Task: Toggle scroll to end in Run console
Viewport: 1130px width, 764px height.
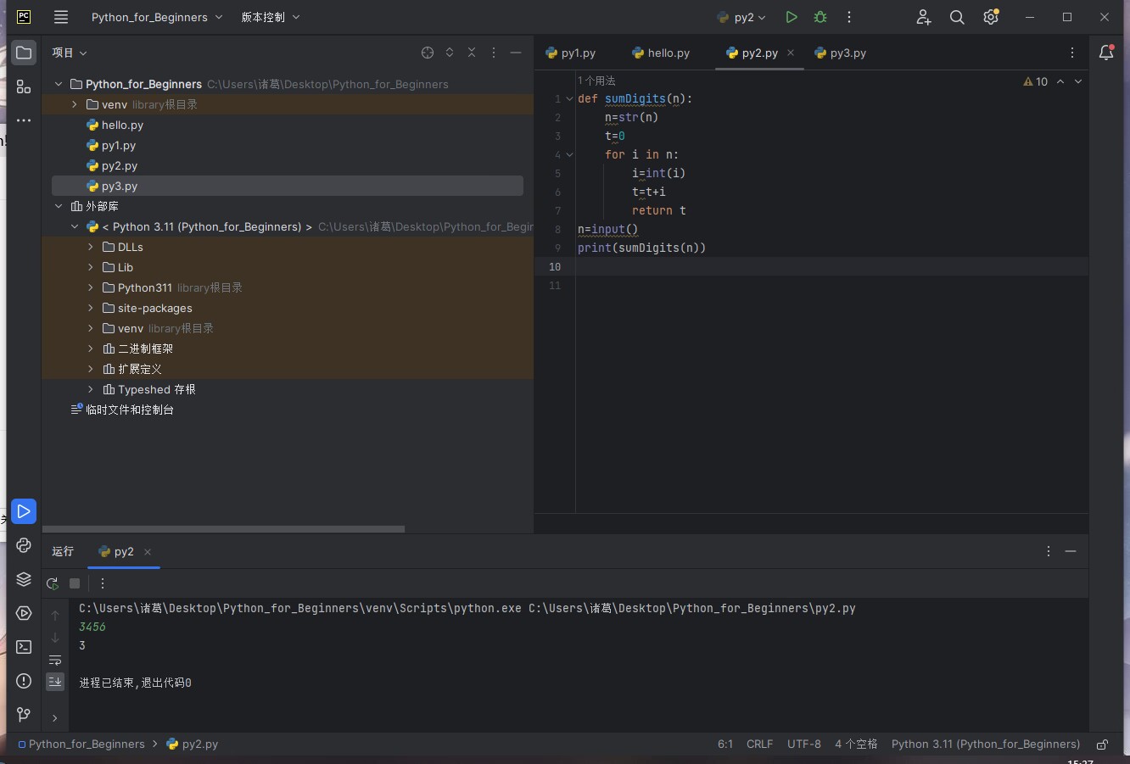Action: point(55,681)
